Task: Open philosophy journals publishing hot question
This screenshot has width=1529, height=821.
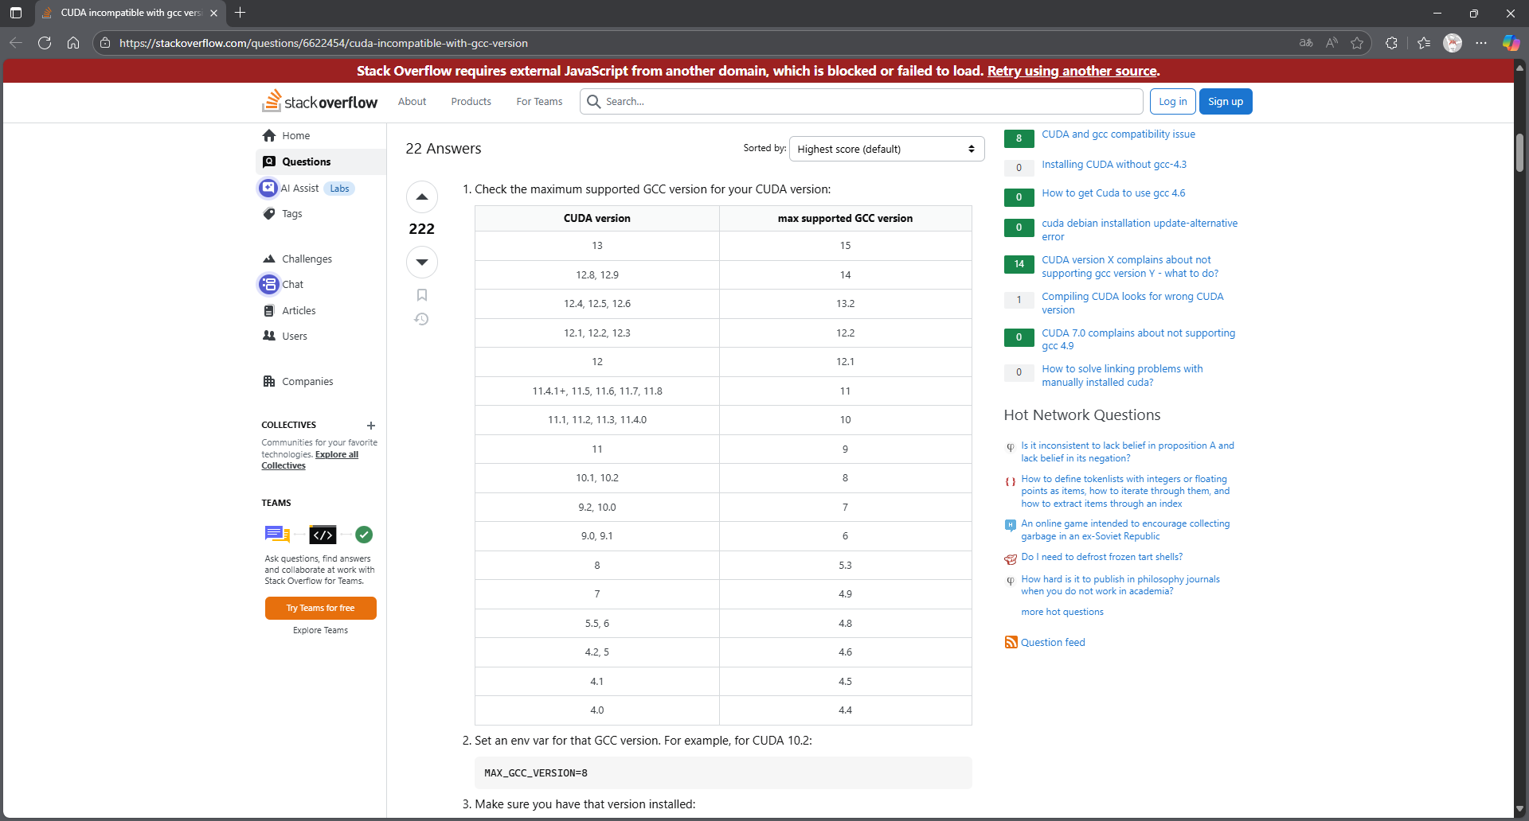Action: point(1120,585)
